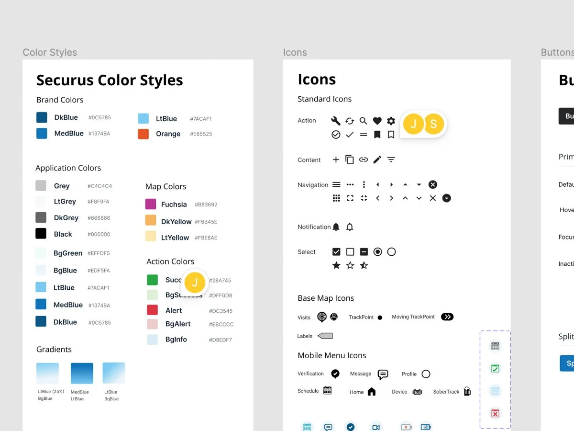Click the filter lines icon
574x431 pixels.
pyautogui.click(x=391, y=159)
